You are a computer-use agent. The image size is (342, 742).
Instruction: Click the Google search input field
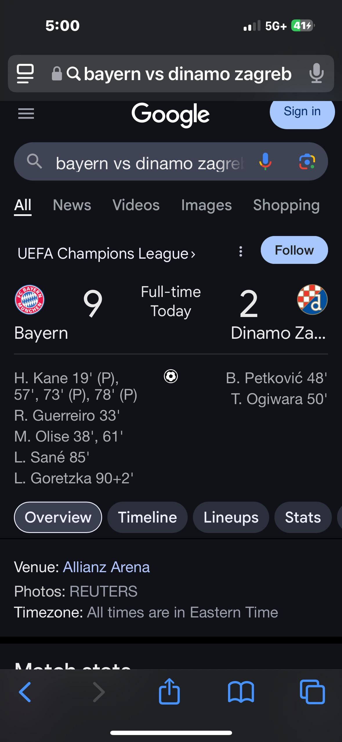point(149,163)
